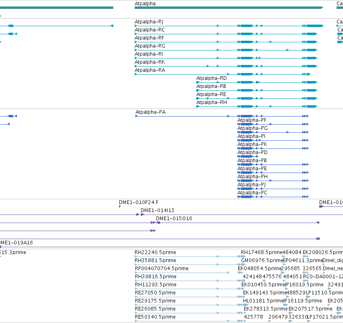Choose EST label EP04611.3prime
Image resolution: width=343 pixels, height=323 pixels.
tap(303, 261)
